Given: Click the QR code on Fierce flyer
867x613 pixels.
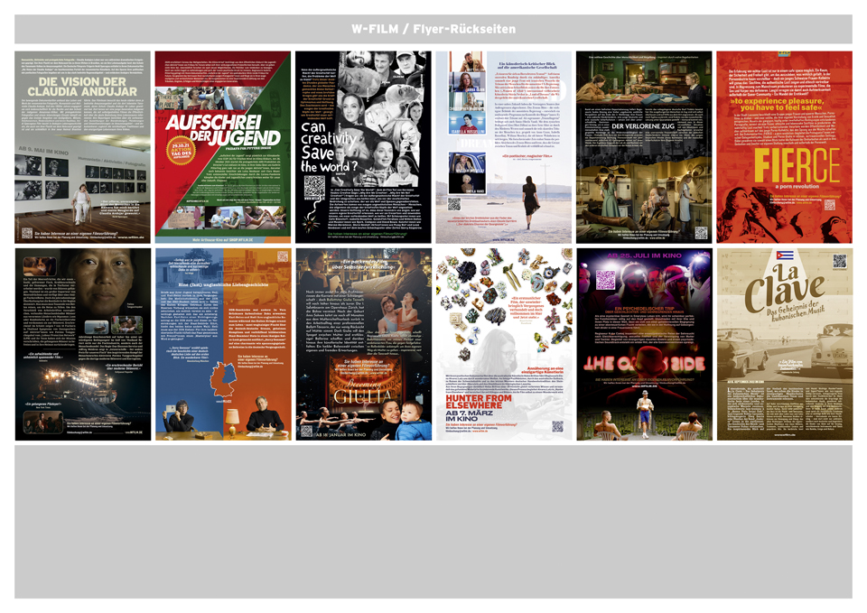Looking at the screenshot, I should tap(829, 205).
